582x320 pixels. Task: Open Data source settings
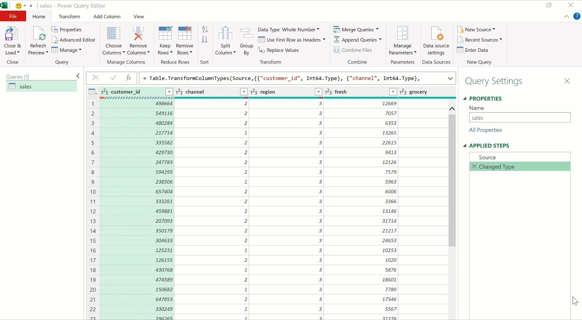coord(436,40)
